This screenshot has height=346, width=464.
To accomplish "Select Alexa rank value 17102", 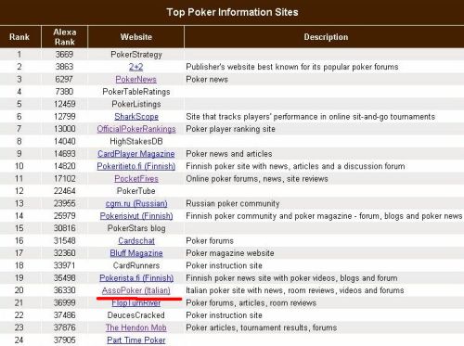I will [x=65, y=178].
